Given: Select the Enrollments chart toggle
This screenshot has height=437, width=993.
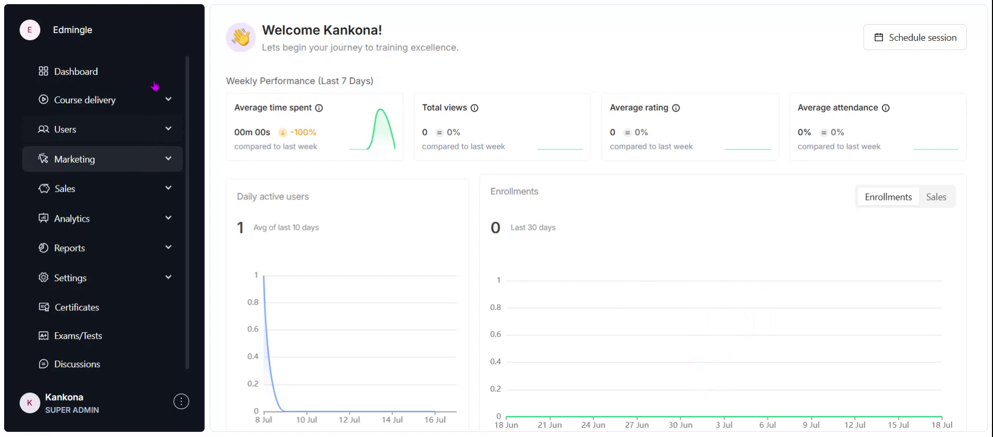Looking at the screenshot, I should coord(888,197).
